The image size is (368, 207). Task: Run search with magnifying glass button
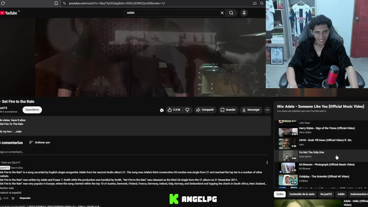pyautogui.click(x=231, y=13)
